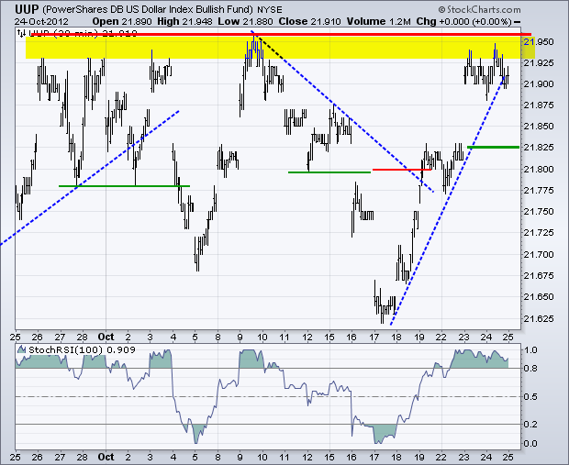Click the NYSE exchange label
This screenshot has height=465, width=569.
click(270, 9)
